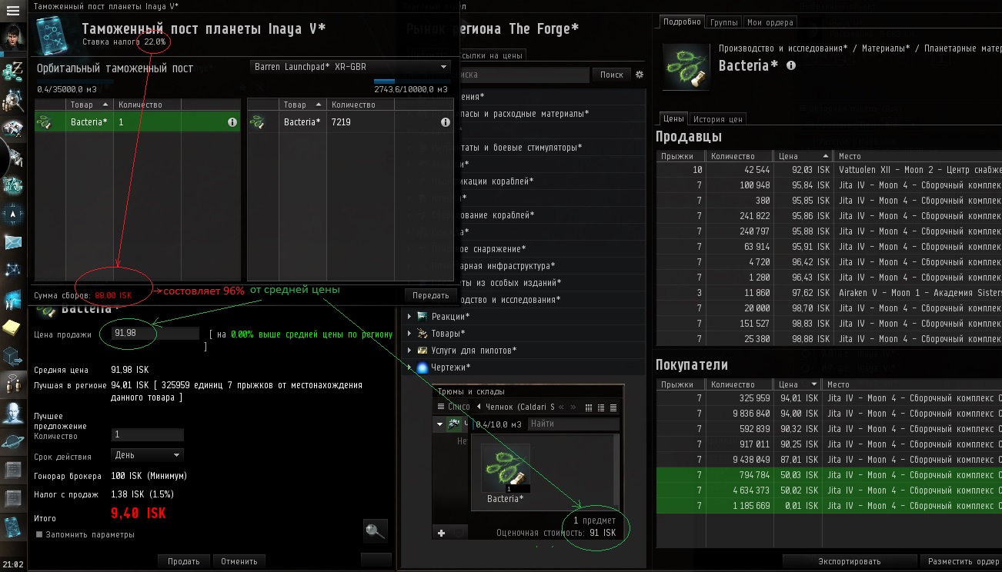Click the blue Чертежи group icon
The height and width of the screenshot is (572, 1002).
coord(422,367)
